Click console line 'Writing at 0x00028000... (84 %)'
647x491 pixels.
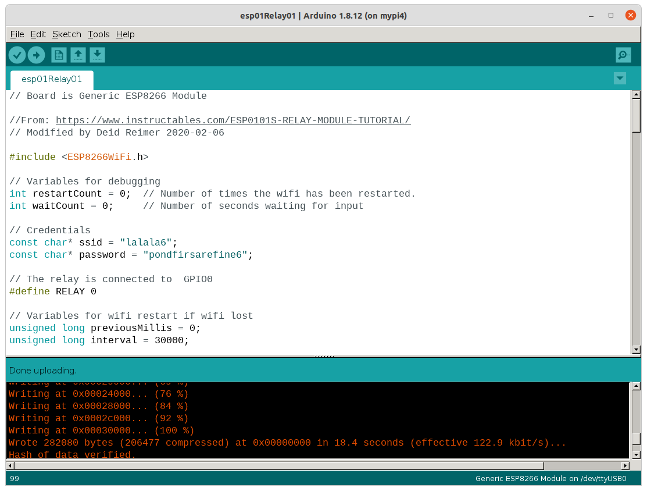click(x=98, y=406)
